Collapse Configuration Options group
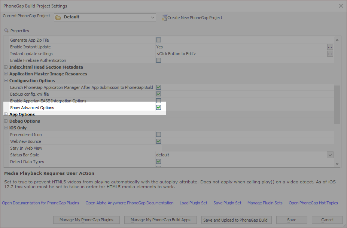 (x=6, y=81)
